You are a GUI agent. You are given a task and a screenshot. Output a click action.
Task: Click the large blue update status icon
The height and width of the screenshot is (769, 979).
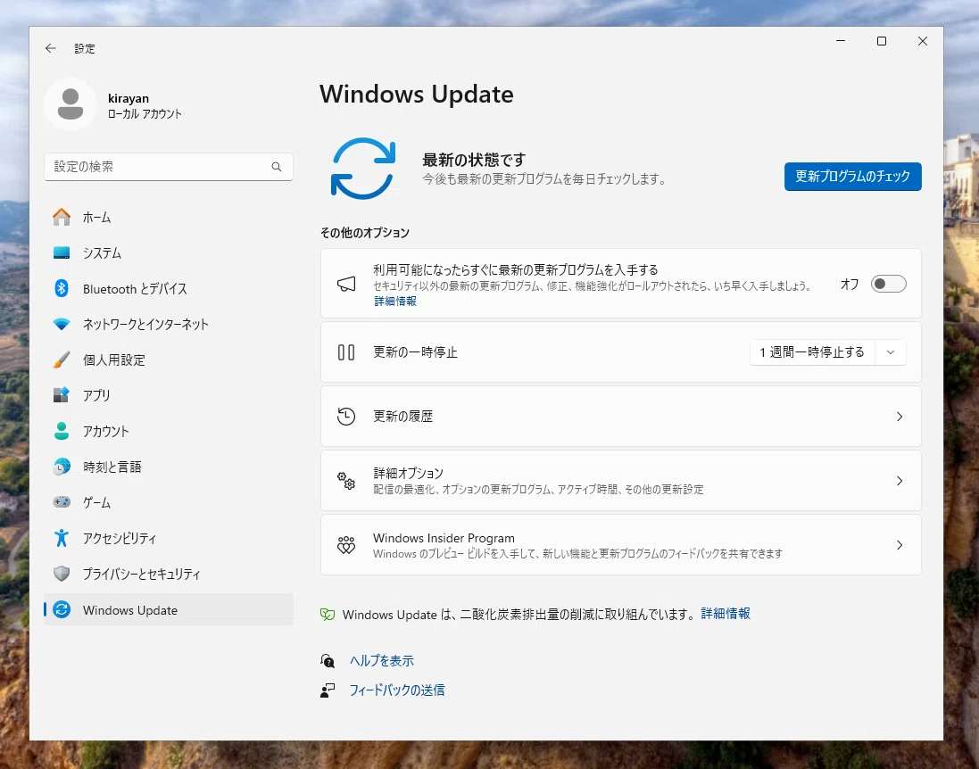[362, 169]
